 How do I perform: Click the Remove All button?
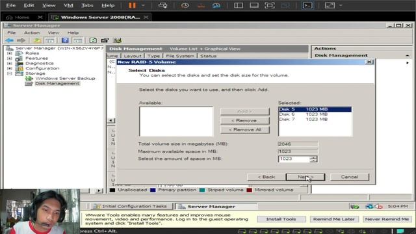click(244, 130)
